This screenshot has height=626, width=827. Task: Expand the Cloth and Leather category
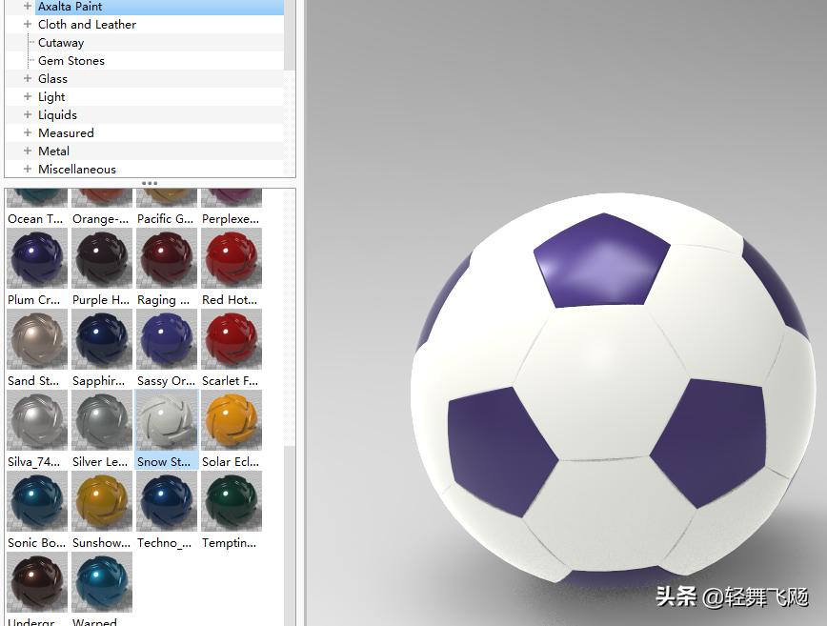point(26,24)
